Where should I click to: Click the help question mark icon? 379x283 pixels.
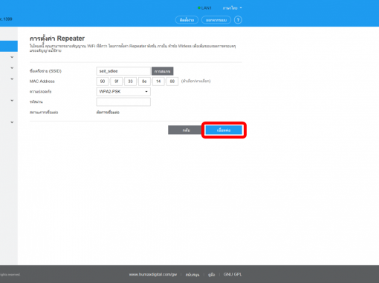point(238,20)
